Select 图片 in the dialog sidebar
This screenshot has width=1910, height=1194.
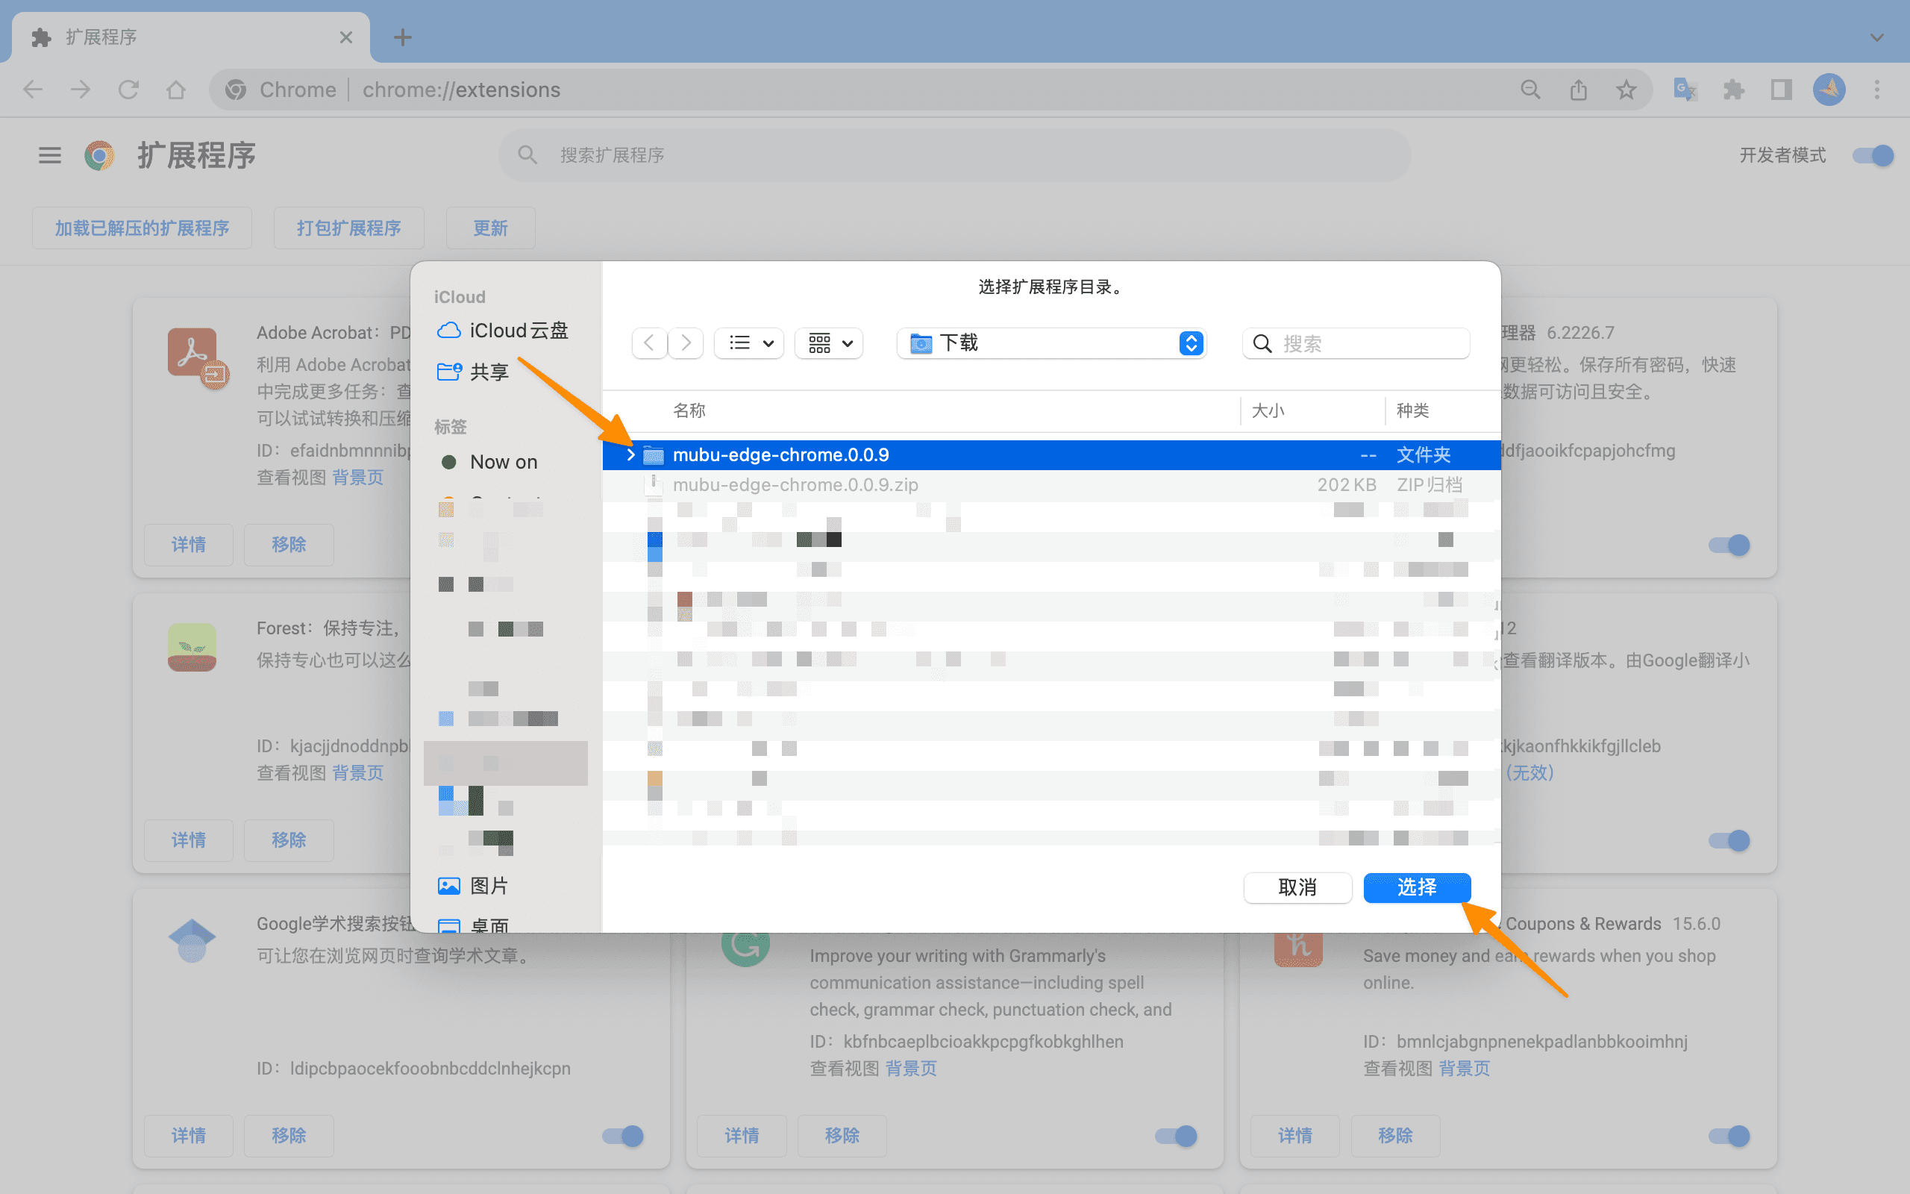488,886
